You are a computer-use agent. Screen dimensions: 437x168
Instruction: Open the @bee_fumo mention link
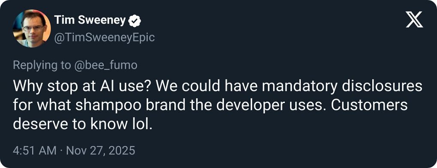[x=106, y=65]
